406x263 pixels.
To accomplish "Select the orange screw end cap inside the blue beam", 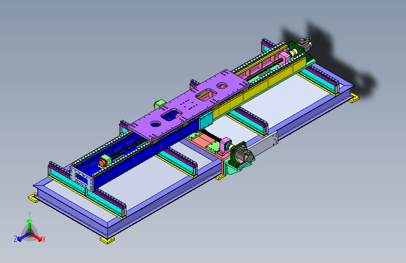I will [x=102, y=163].
